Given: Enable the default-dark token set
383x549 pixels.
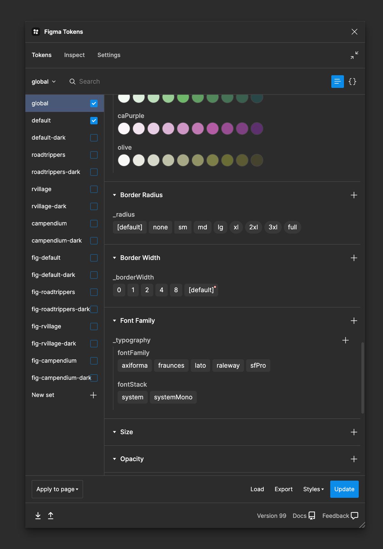Looking at the screenshot, I should [x=94, y=138].
